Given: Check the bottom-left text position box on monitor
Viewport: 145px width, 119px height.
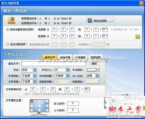Looking at the screenshot, I should (32, 110).
